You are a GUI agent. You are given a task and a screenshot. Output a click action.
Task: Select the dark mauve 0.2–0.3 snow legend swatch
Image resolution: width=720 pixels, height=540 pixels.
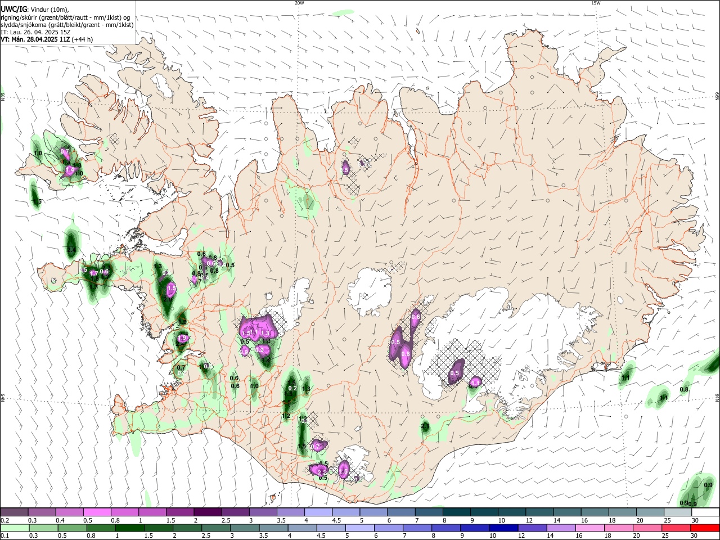14,512
